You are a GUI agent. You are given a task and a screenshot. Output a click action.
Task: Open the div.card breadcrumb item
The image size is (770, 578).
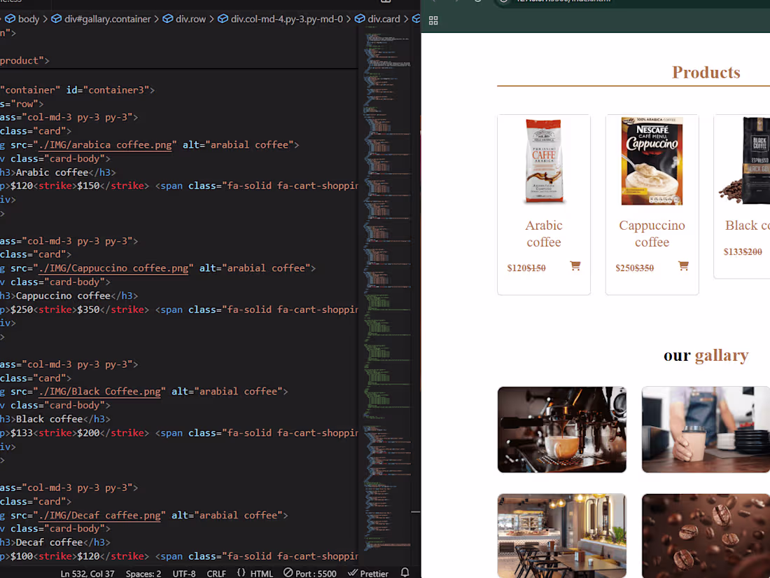pos(377,19)
